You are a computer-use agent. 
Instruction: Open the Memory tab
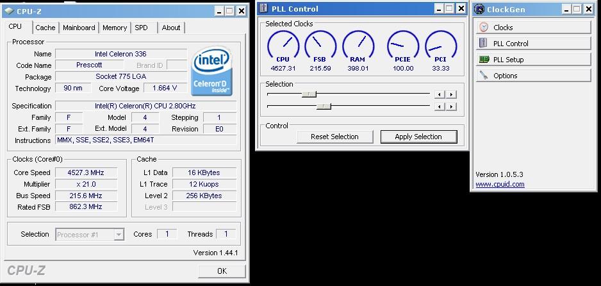[x=115, y=28]
